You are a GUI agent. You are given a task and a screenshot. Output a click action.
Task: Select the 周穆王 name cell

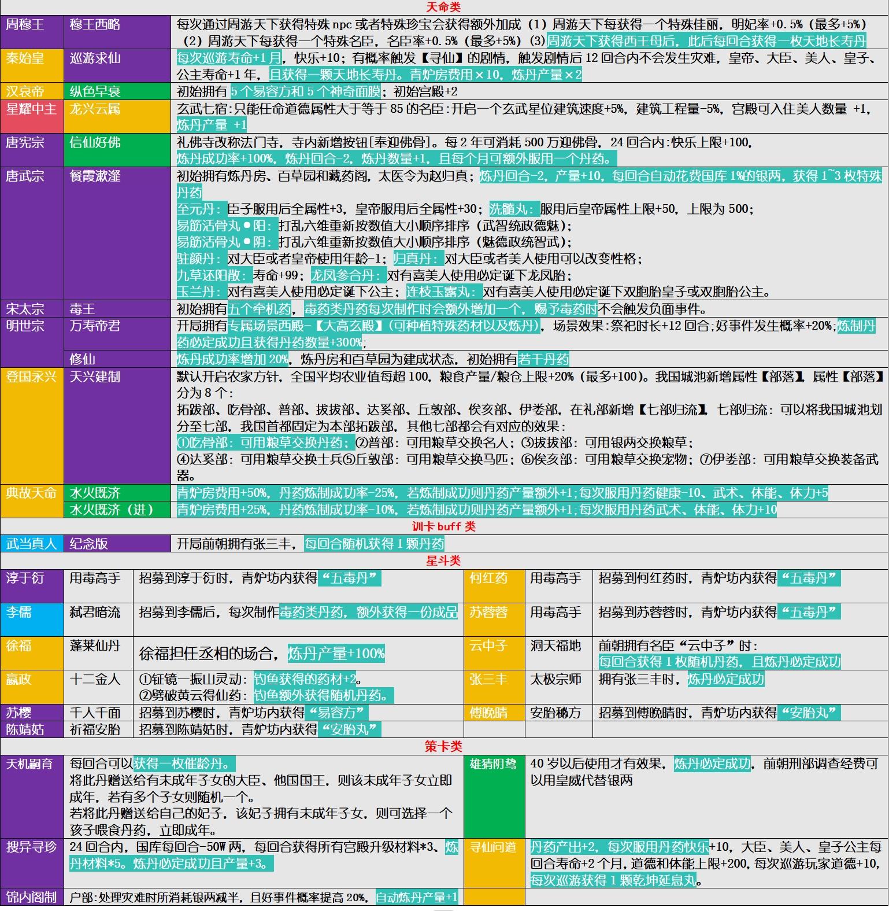32,32
